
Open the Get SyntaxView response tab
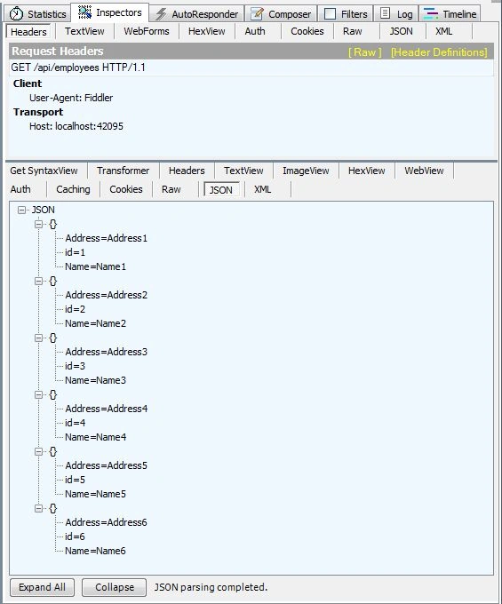(44, 171)
